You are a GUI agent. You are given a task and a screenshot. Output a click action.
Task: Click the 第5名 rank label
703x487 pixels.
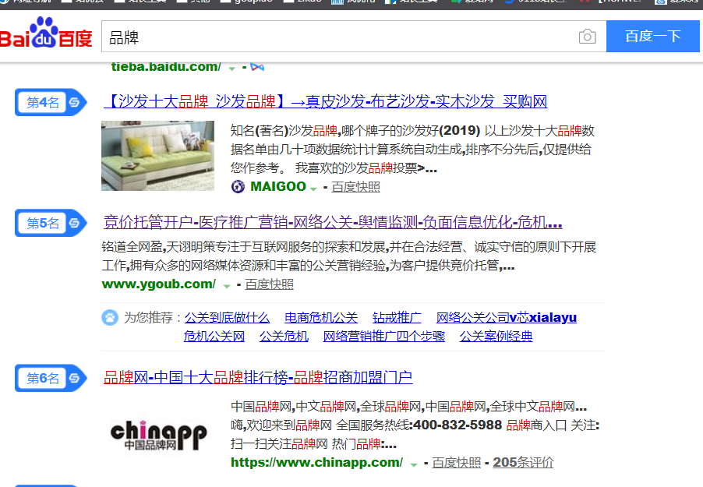pos(43,223)
